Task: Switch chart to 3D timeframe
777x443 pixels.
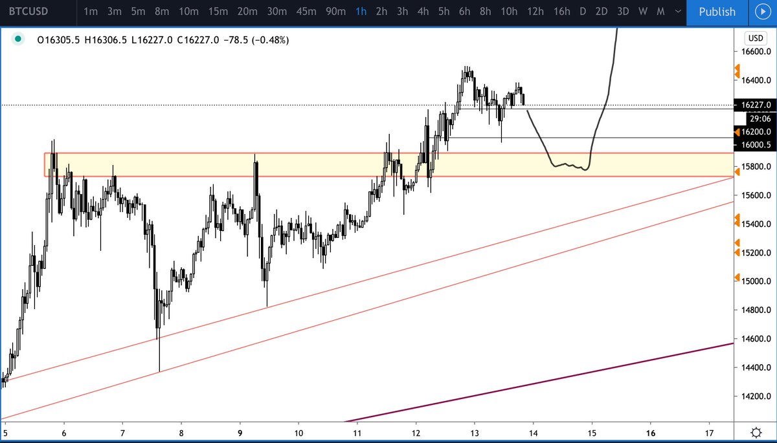Action: click(623, 12)
